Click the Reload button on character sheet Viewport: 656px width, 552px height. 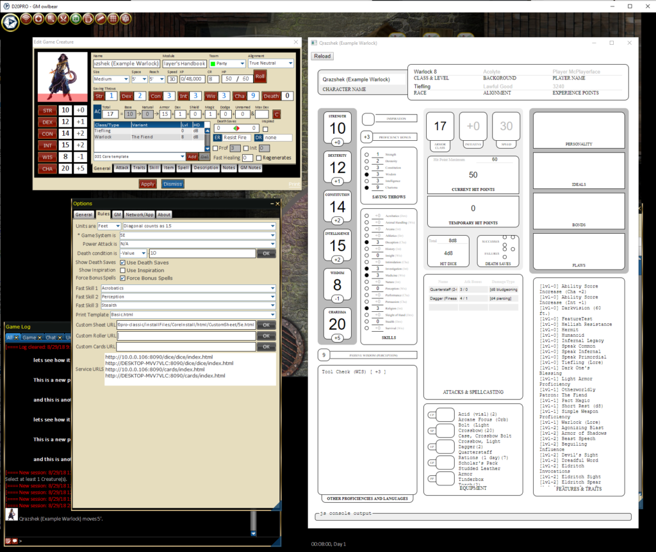322,56
